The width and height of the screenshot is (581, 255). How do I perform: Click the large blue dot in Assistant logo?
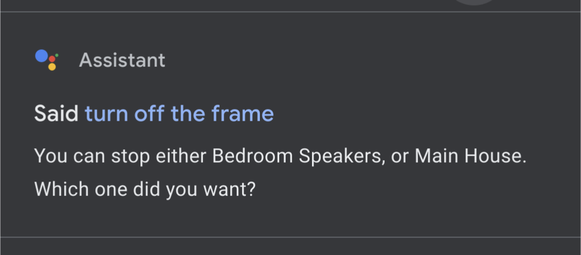[41, 56]
